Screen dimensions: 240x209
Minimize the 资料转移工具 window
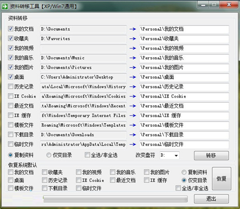click(203, 5)
